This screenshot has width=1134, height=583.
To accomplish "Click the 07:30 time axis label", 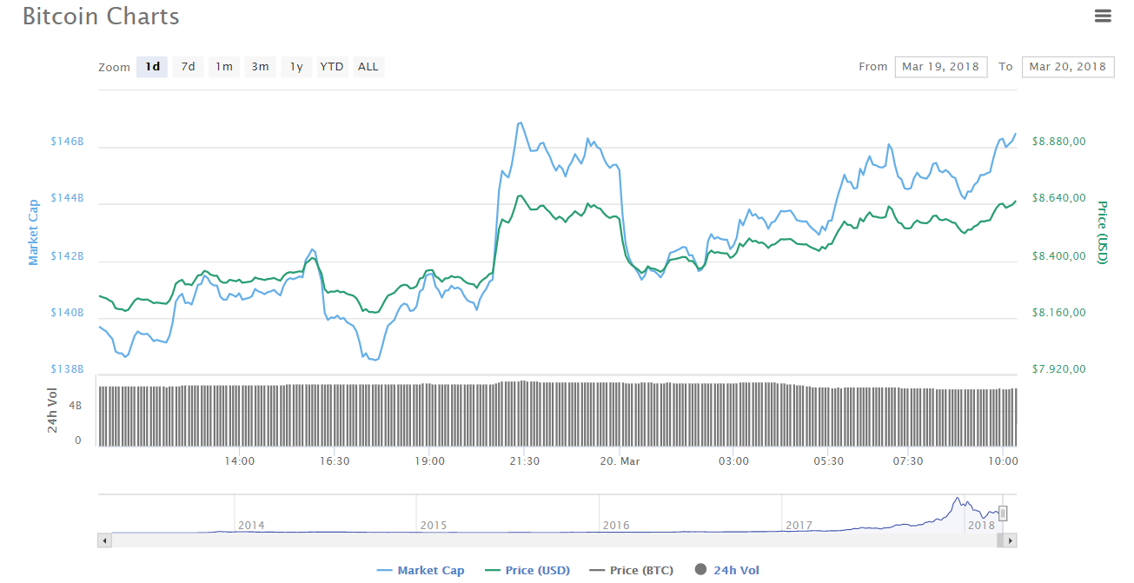I will [x=908, y=460].
